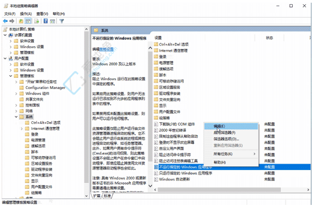Click console tree scrollbar up arrow

coord(86,29)
